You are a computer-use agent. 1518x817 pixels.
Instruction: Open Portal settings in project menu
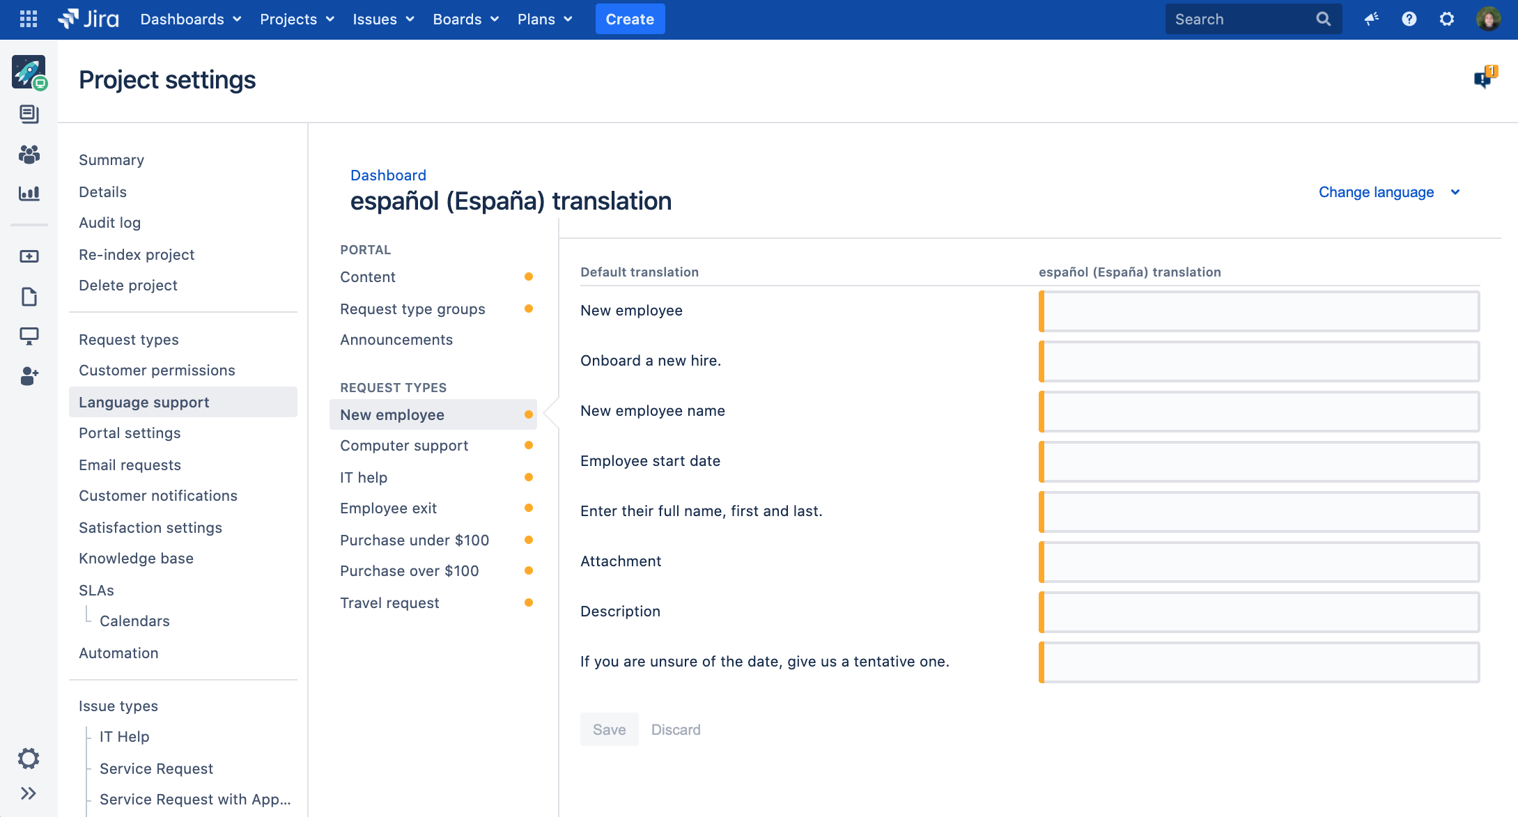[130, 433]
